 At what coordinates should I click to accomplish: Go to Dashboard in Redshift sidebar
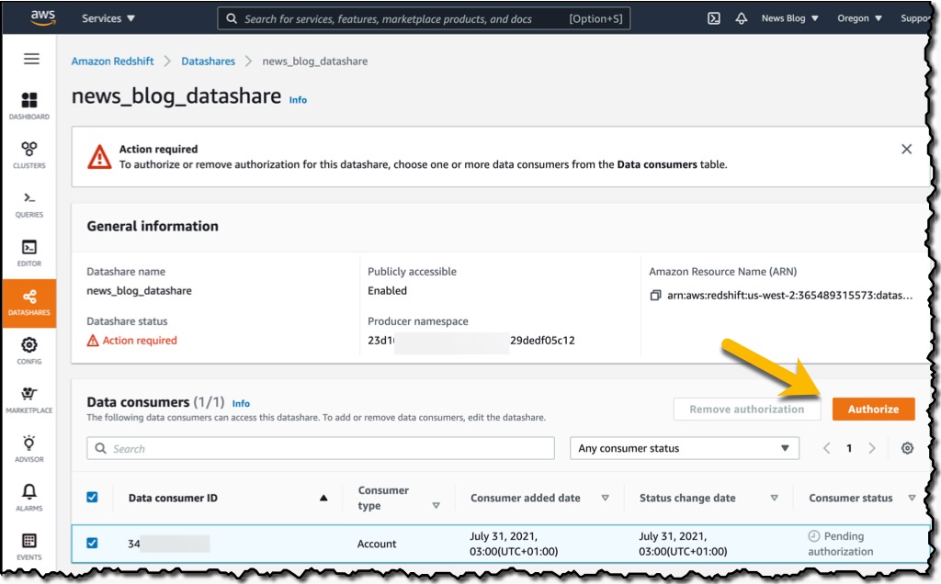28,107
